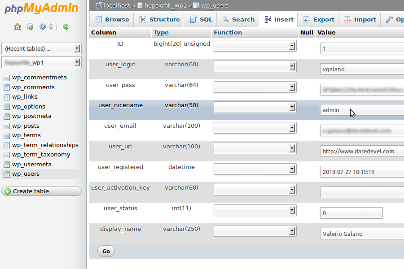This screenshot has width=404, height=269.
Task: Click localhost in the breadcrumb
Action: pyautogui.click(x=117, y=6)
